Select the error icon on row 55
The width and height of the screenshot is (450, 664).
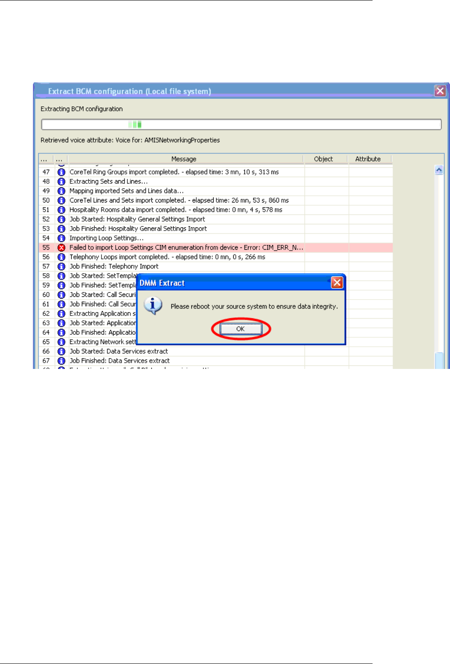pos(61,247)
